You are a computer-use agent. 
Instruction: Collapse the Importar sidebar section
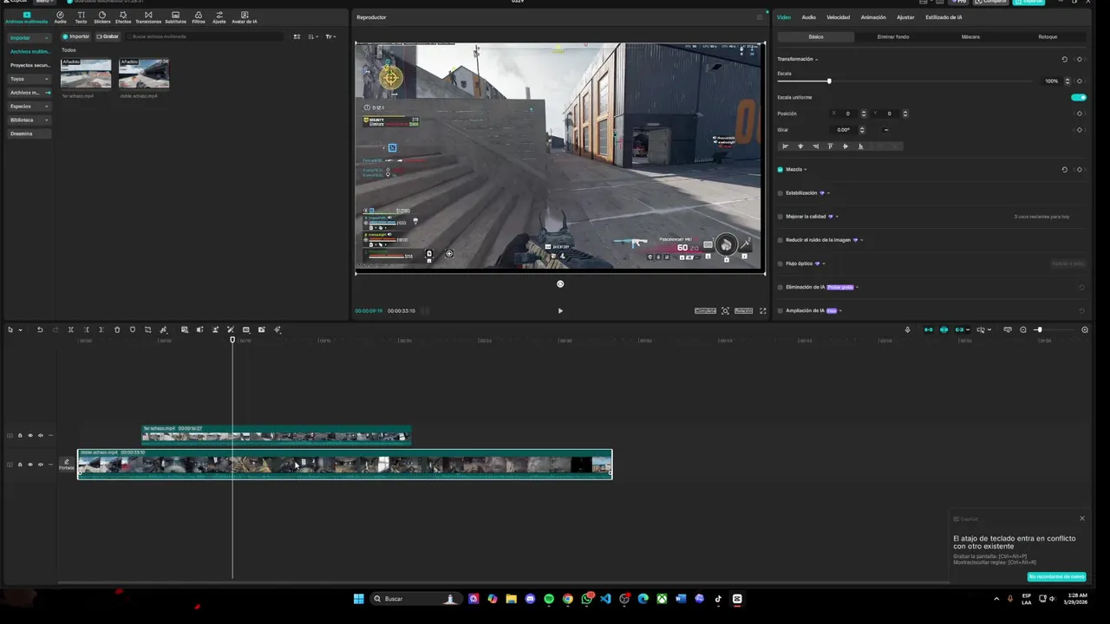pyautogui.click(x=47, y=37)
